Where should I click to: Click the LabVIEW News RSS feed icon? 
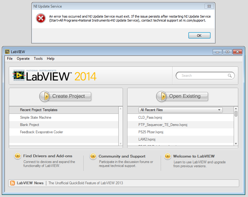[12, 183]
